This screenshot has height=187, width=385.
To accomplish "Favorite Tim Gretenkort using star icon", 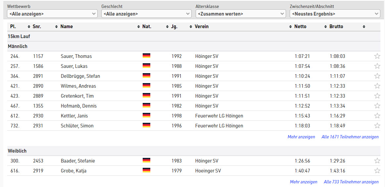I will pos(377,96).
